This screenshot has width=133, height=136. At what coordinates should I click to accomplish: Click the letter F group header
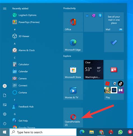point(15,100)
